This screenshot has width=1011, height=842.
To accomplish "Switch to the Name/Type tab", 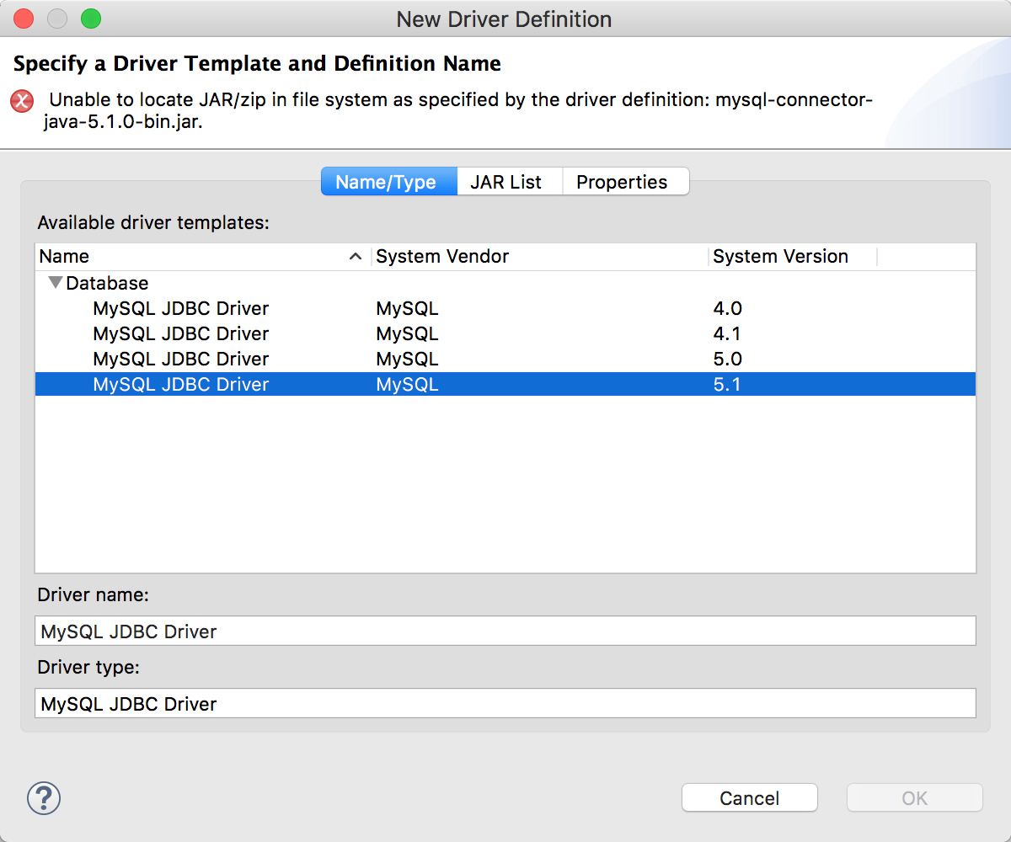I will 389,181.
